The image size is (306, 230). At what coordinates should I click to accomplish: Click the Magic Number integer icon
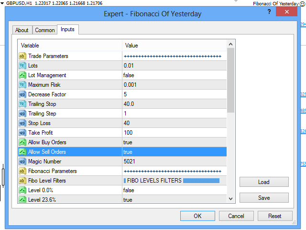(22, 161)
